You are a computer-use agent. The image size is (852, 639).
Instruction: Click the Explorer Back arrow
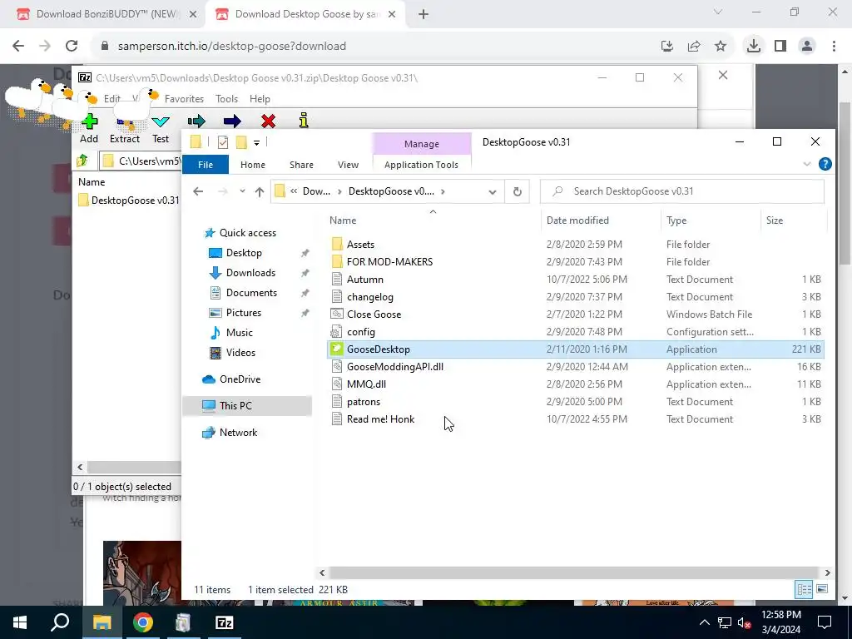click(198, 191)
